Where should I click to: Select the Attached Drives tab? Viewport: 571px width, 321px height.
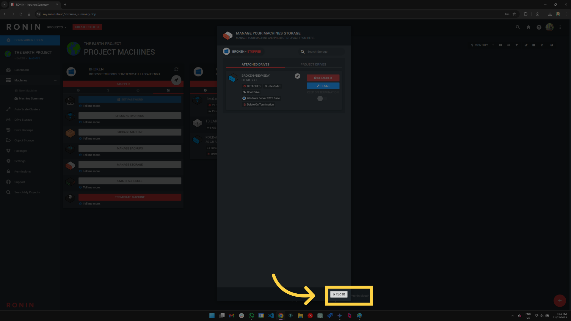pos(255,64)
